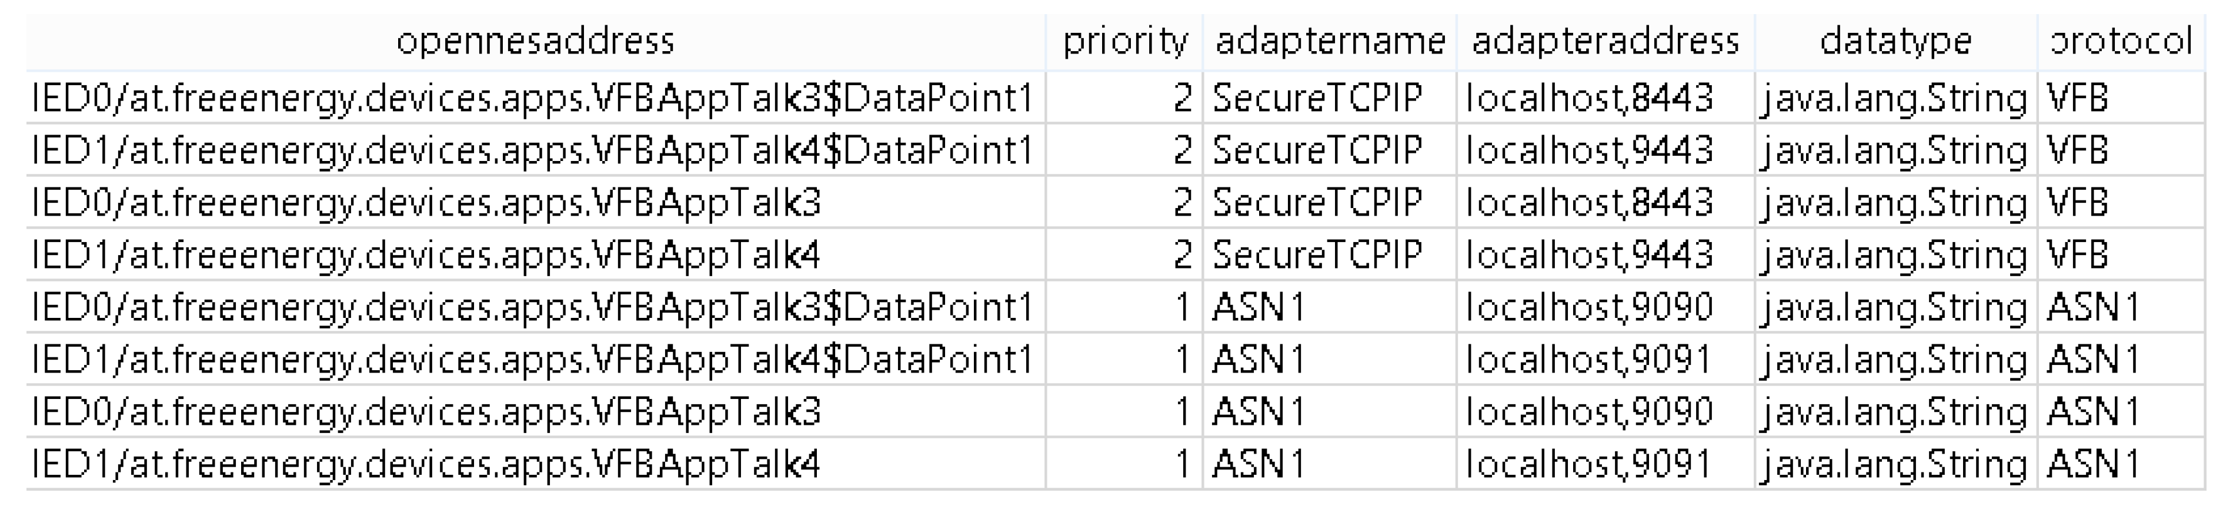
Task: Select ASN1 protocol cell in the last row
Action: (x=2094, y=464)
